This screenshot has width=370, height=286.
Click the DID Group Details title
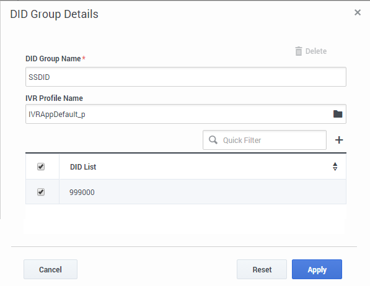(55, 14)
